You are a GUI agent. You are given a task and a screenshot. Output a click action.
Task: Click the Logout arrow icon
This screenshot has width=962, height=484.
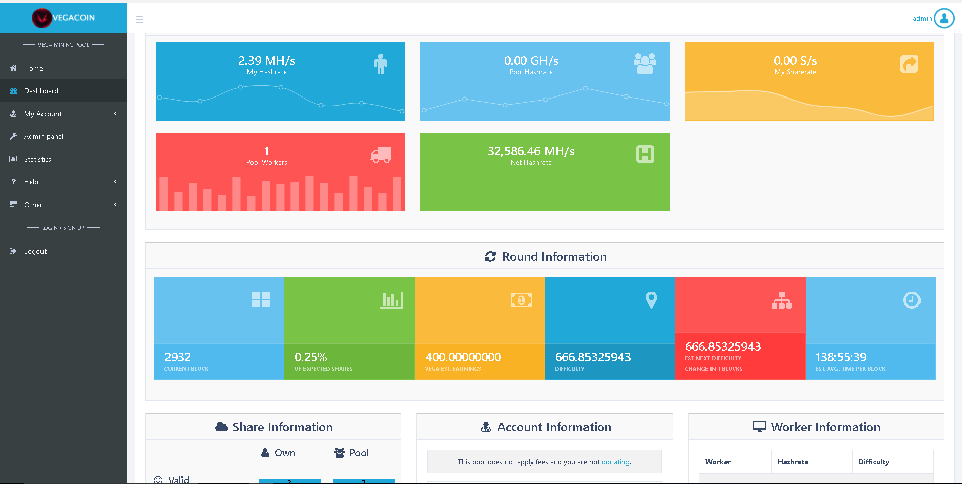pyautogui.click(x=13, y=251)
